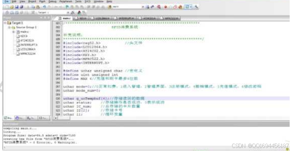This screenshot has width=297, height=151.
Task: Click the Configuration wrench icon
Action: (196, 7)
